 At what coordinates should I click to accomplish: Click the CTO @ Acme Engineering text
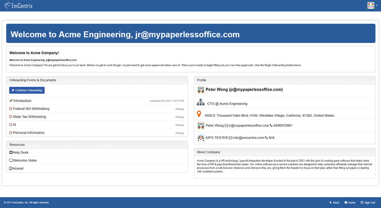click(x=227, y=104)
